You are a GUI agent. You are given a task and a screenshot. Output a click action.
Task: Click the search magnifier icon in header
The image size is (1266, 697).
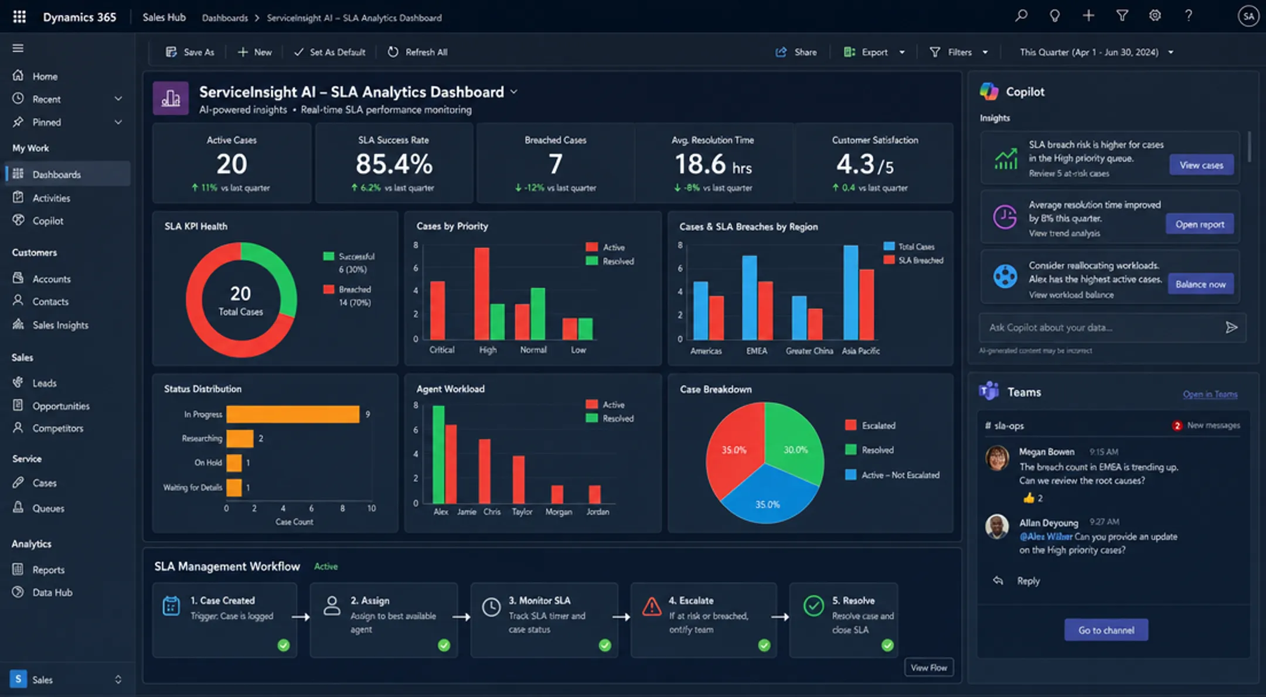pyautogui.click(x=1021, y=16)
